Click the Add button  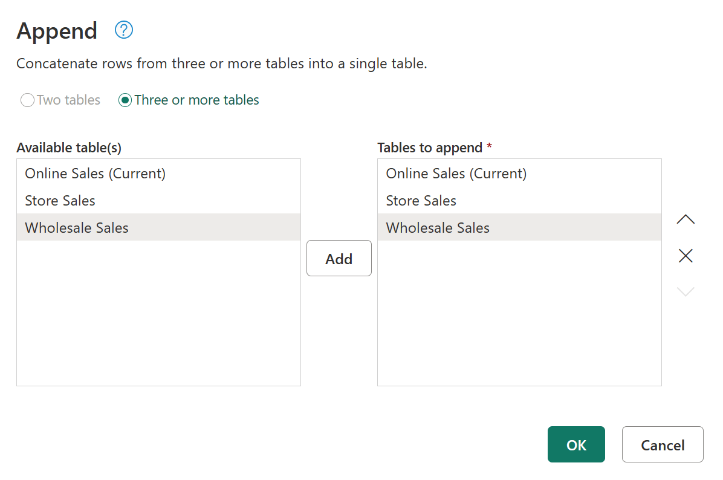(339, 258)
